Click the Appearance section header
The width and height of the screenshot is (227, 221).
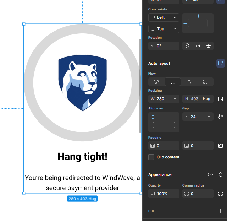coord(160,174)
